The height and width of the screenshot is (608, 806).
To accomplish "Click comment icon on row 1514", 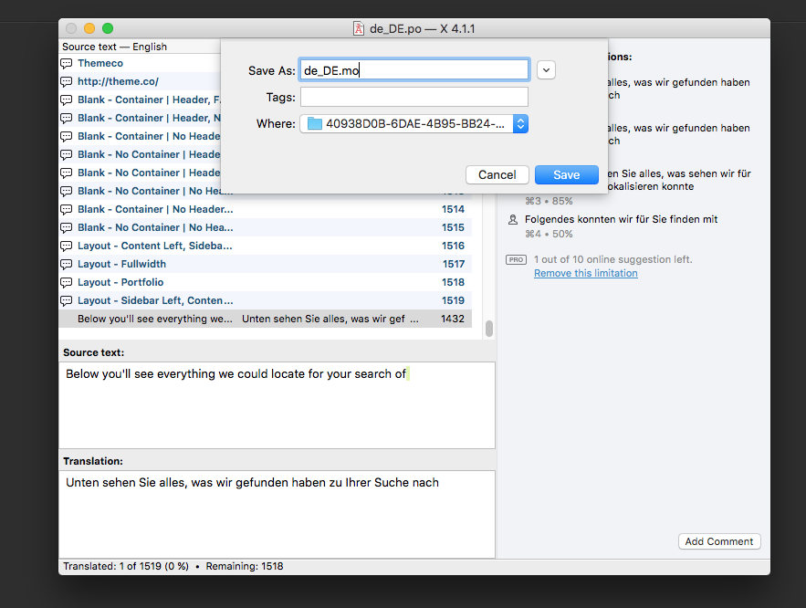I will tap(67, 210).
